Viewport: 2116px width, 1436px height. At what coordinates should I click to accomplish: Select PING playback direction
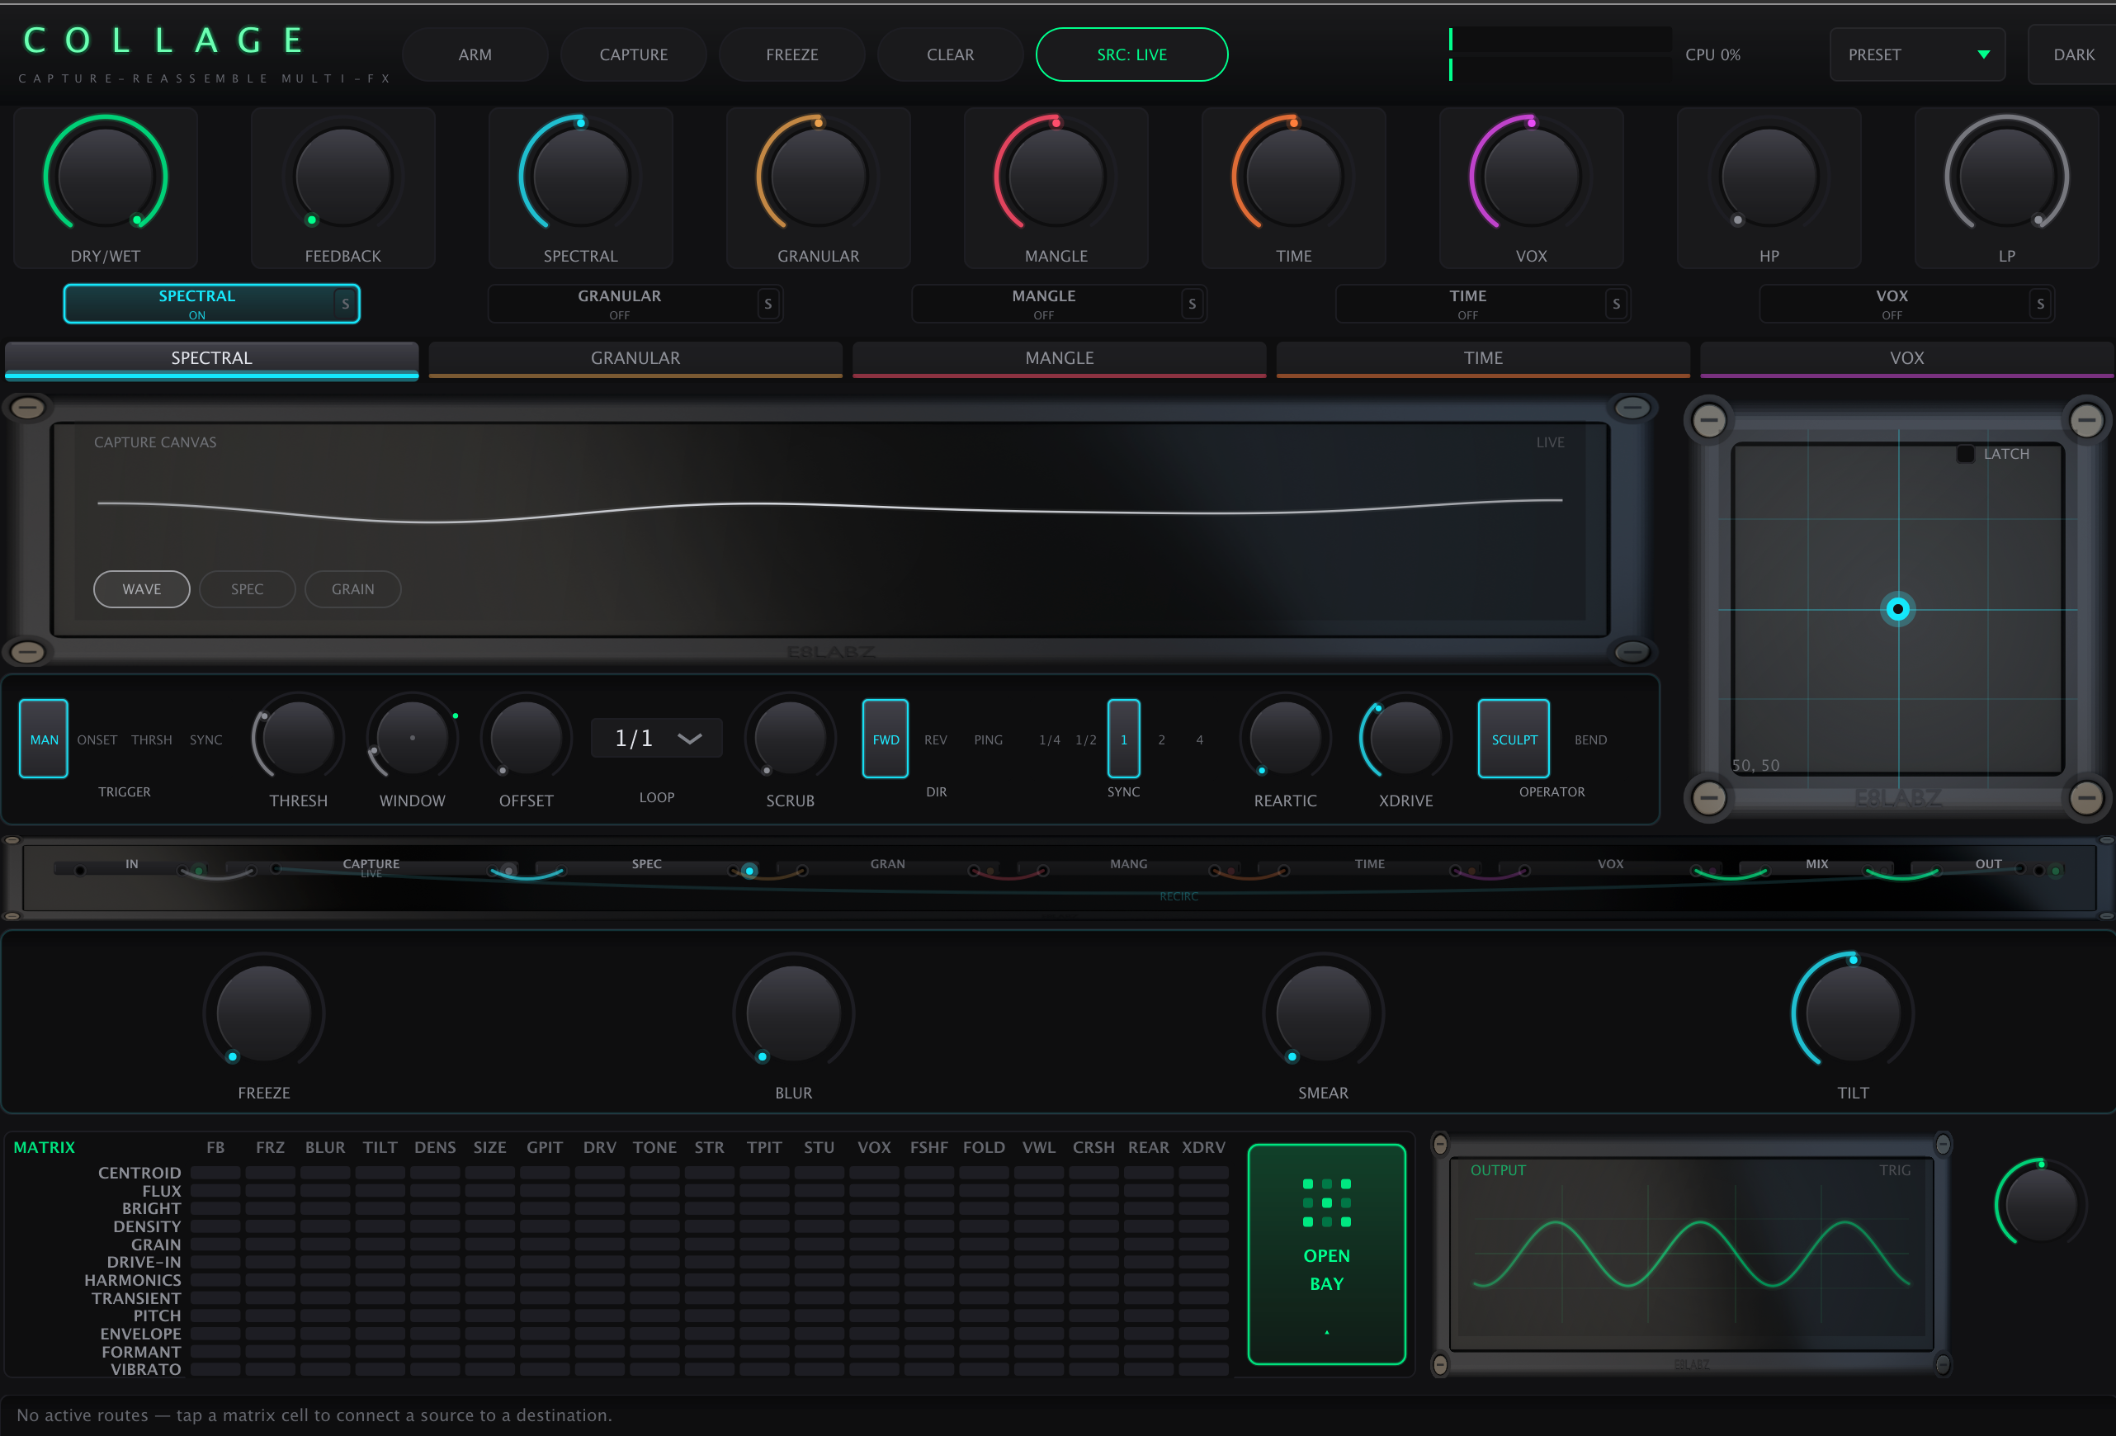pos(988,739)
